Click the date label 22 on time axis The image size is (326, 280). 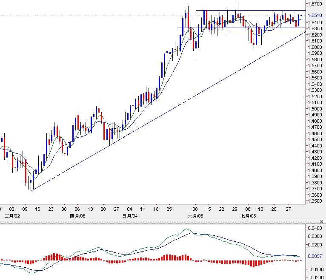click(x=222, y=209)
